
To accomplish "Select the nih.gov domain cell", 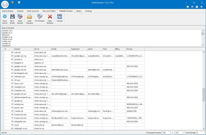I will click(24, 80).
